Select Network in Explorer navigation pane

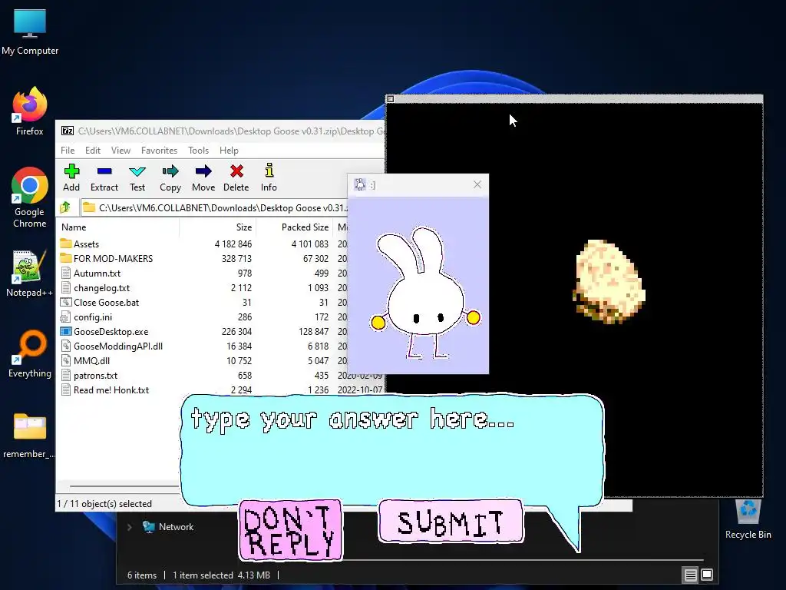(168, 527)
